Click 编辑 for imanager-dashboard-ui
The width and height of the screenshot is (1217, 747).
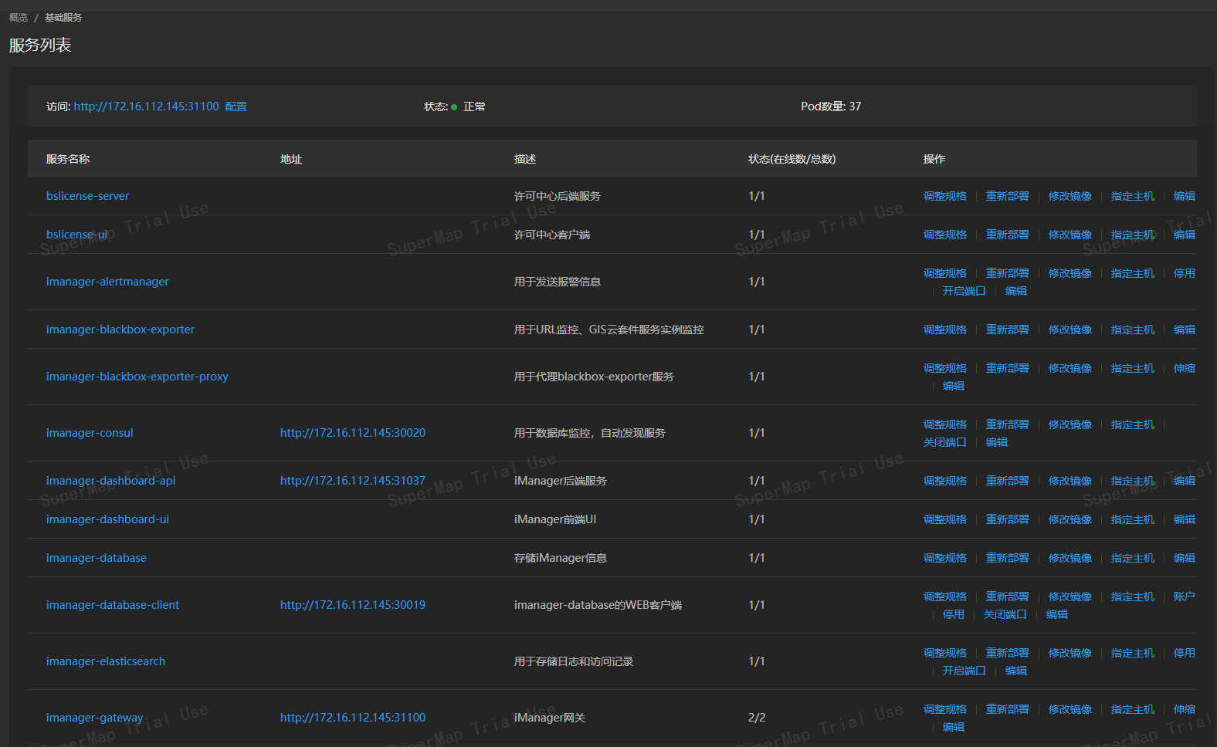(x=1185, y=519)
